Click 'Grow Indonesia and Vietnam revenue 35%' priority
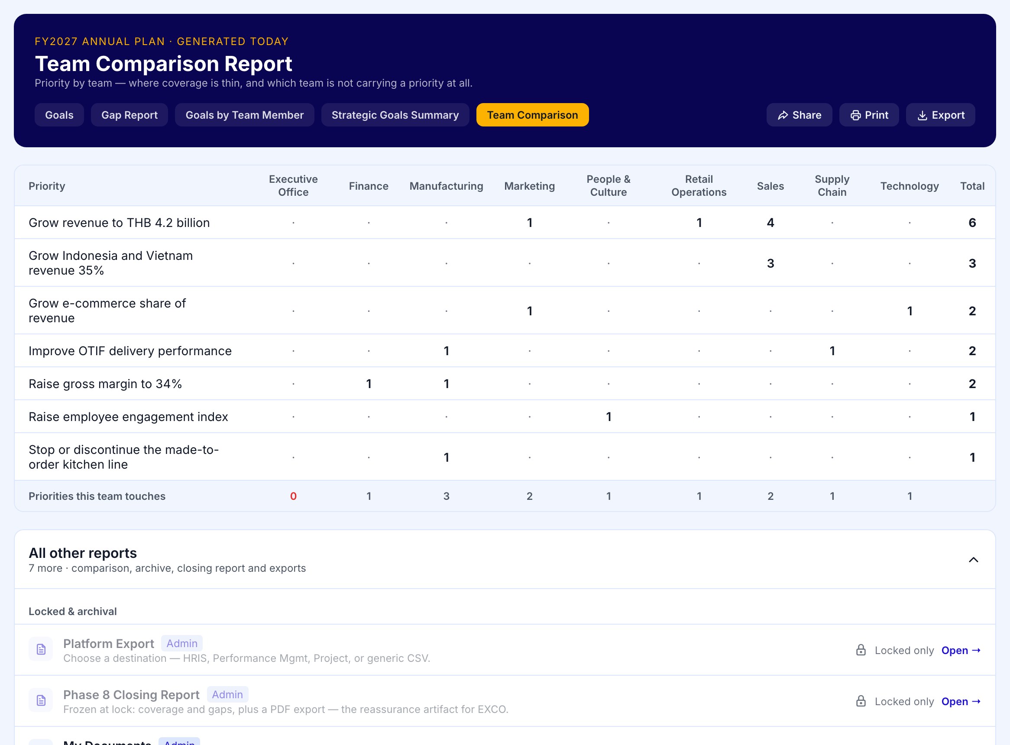1010x745 pixels. (110, 263)
